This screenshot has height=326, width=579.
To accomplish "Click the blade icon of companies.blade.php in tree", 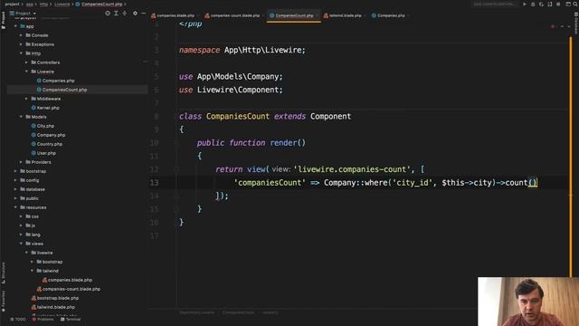I will (x=44, y=280).
